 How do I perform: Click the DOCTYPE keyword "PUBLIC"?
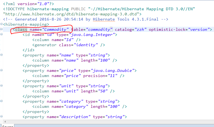(78, 9)
